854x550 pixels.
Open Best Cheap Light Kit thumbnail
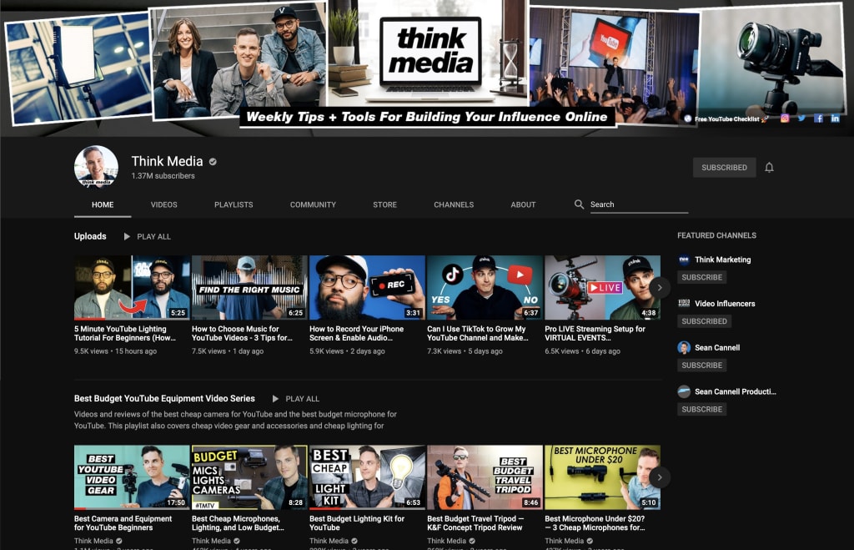tap(367, 477)
